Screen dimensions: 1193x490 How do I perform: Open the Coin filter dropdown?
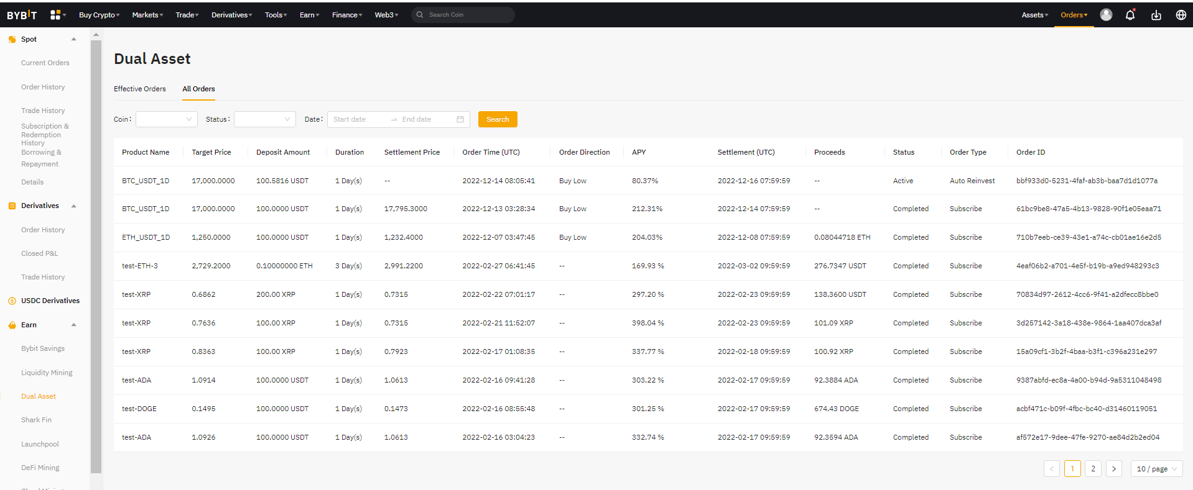166,119
